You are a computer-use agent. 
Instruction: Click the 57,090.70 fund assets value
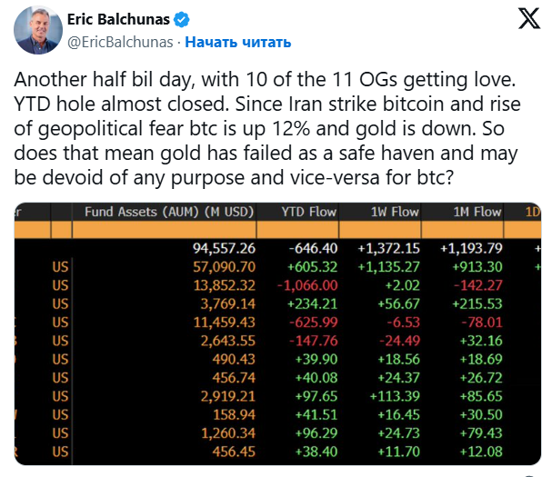tap(222, 267)
